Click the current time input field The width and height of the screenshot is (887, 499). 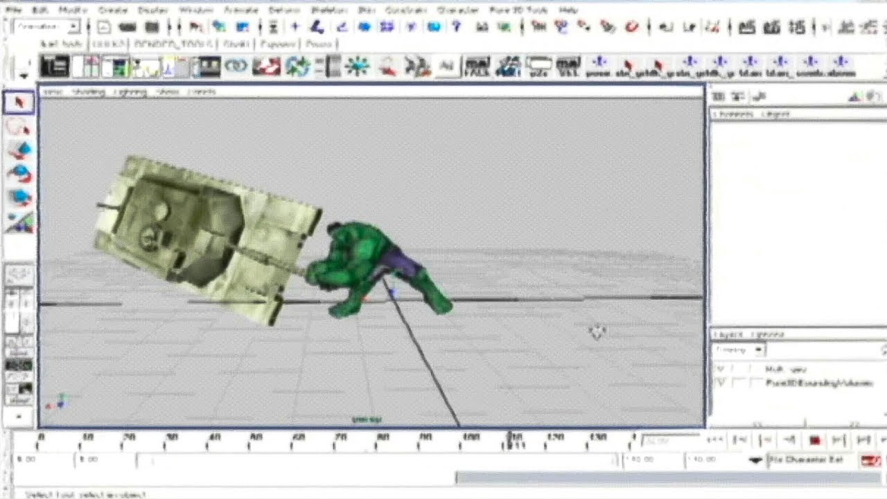pyautogui.click(x=671, y=440)
